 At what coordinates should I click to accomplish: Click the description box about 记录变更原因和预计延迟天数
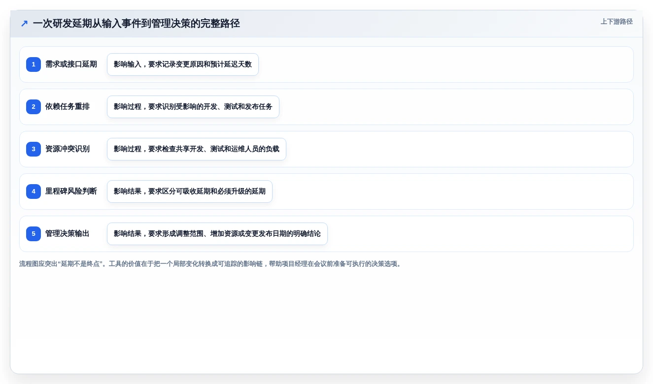tap(183, 64)
